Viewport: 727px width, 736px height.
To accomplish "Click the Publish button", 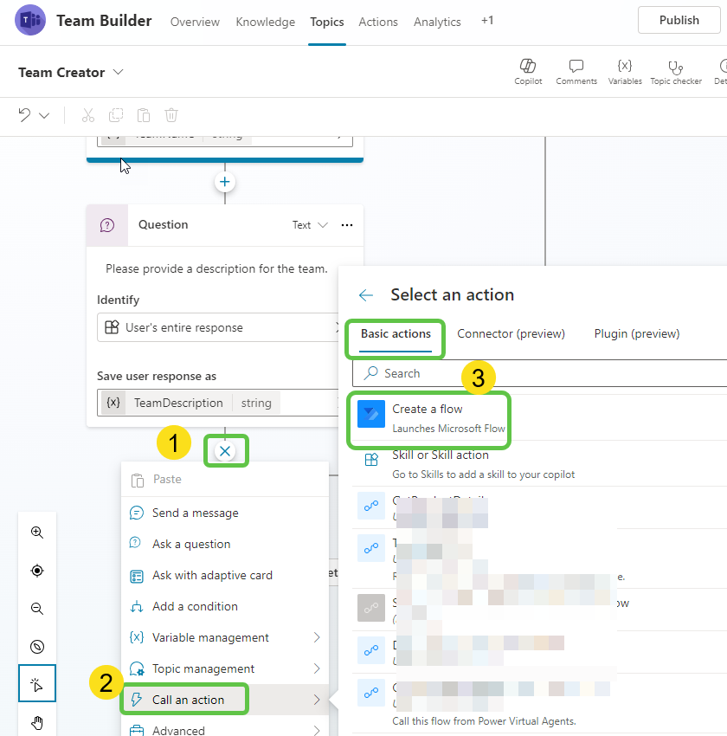I will point(679,20).
